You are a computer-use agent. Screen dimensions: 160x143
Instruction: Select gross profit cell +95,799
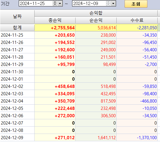[x=55, y=64]
